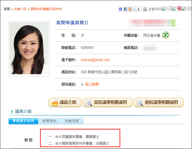Open 國際友好議會及姐妹市 breadcrumb link
Viewport: 192px width, 149px height.
tap(46, 9)
